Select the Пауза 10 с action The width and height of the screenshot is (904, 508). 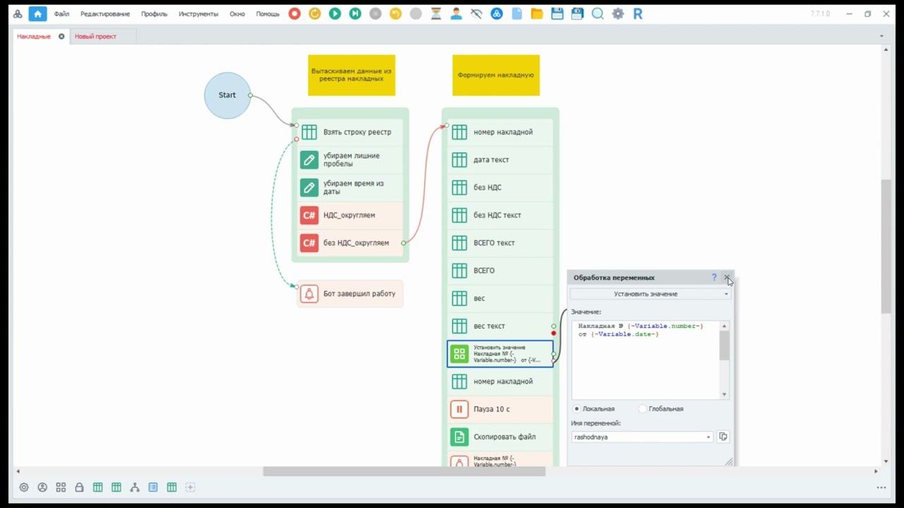pos(500,409)
